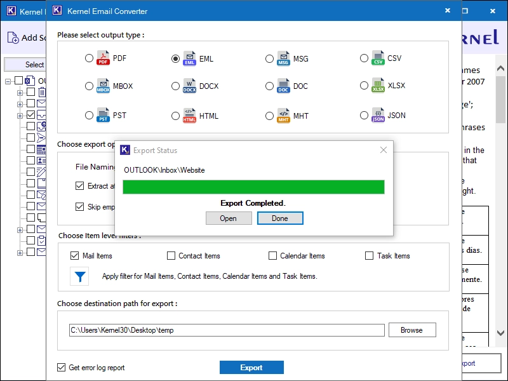Enable the Contact Items checkbox
This screenshot has width=508, height=381.
pos(171,256)
